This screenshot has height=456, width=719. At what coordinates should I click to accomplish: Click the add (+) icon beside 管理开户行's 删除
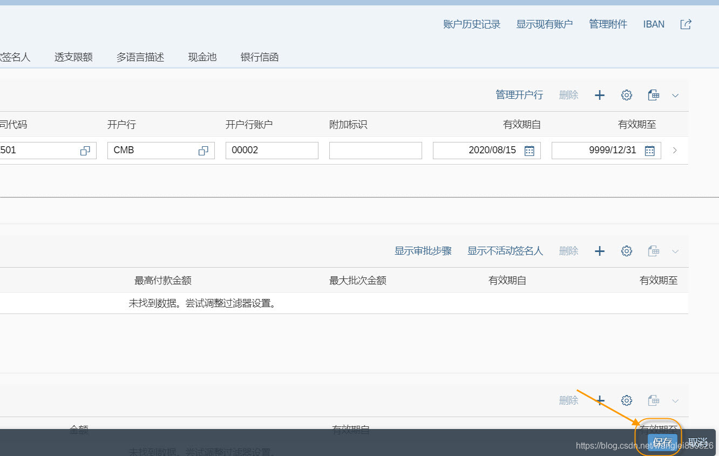(600, 95)
